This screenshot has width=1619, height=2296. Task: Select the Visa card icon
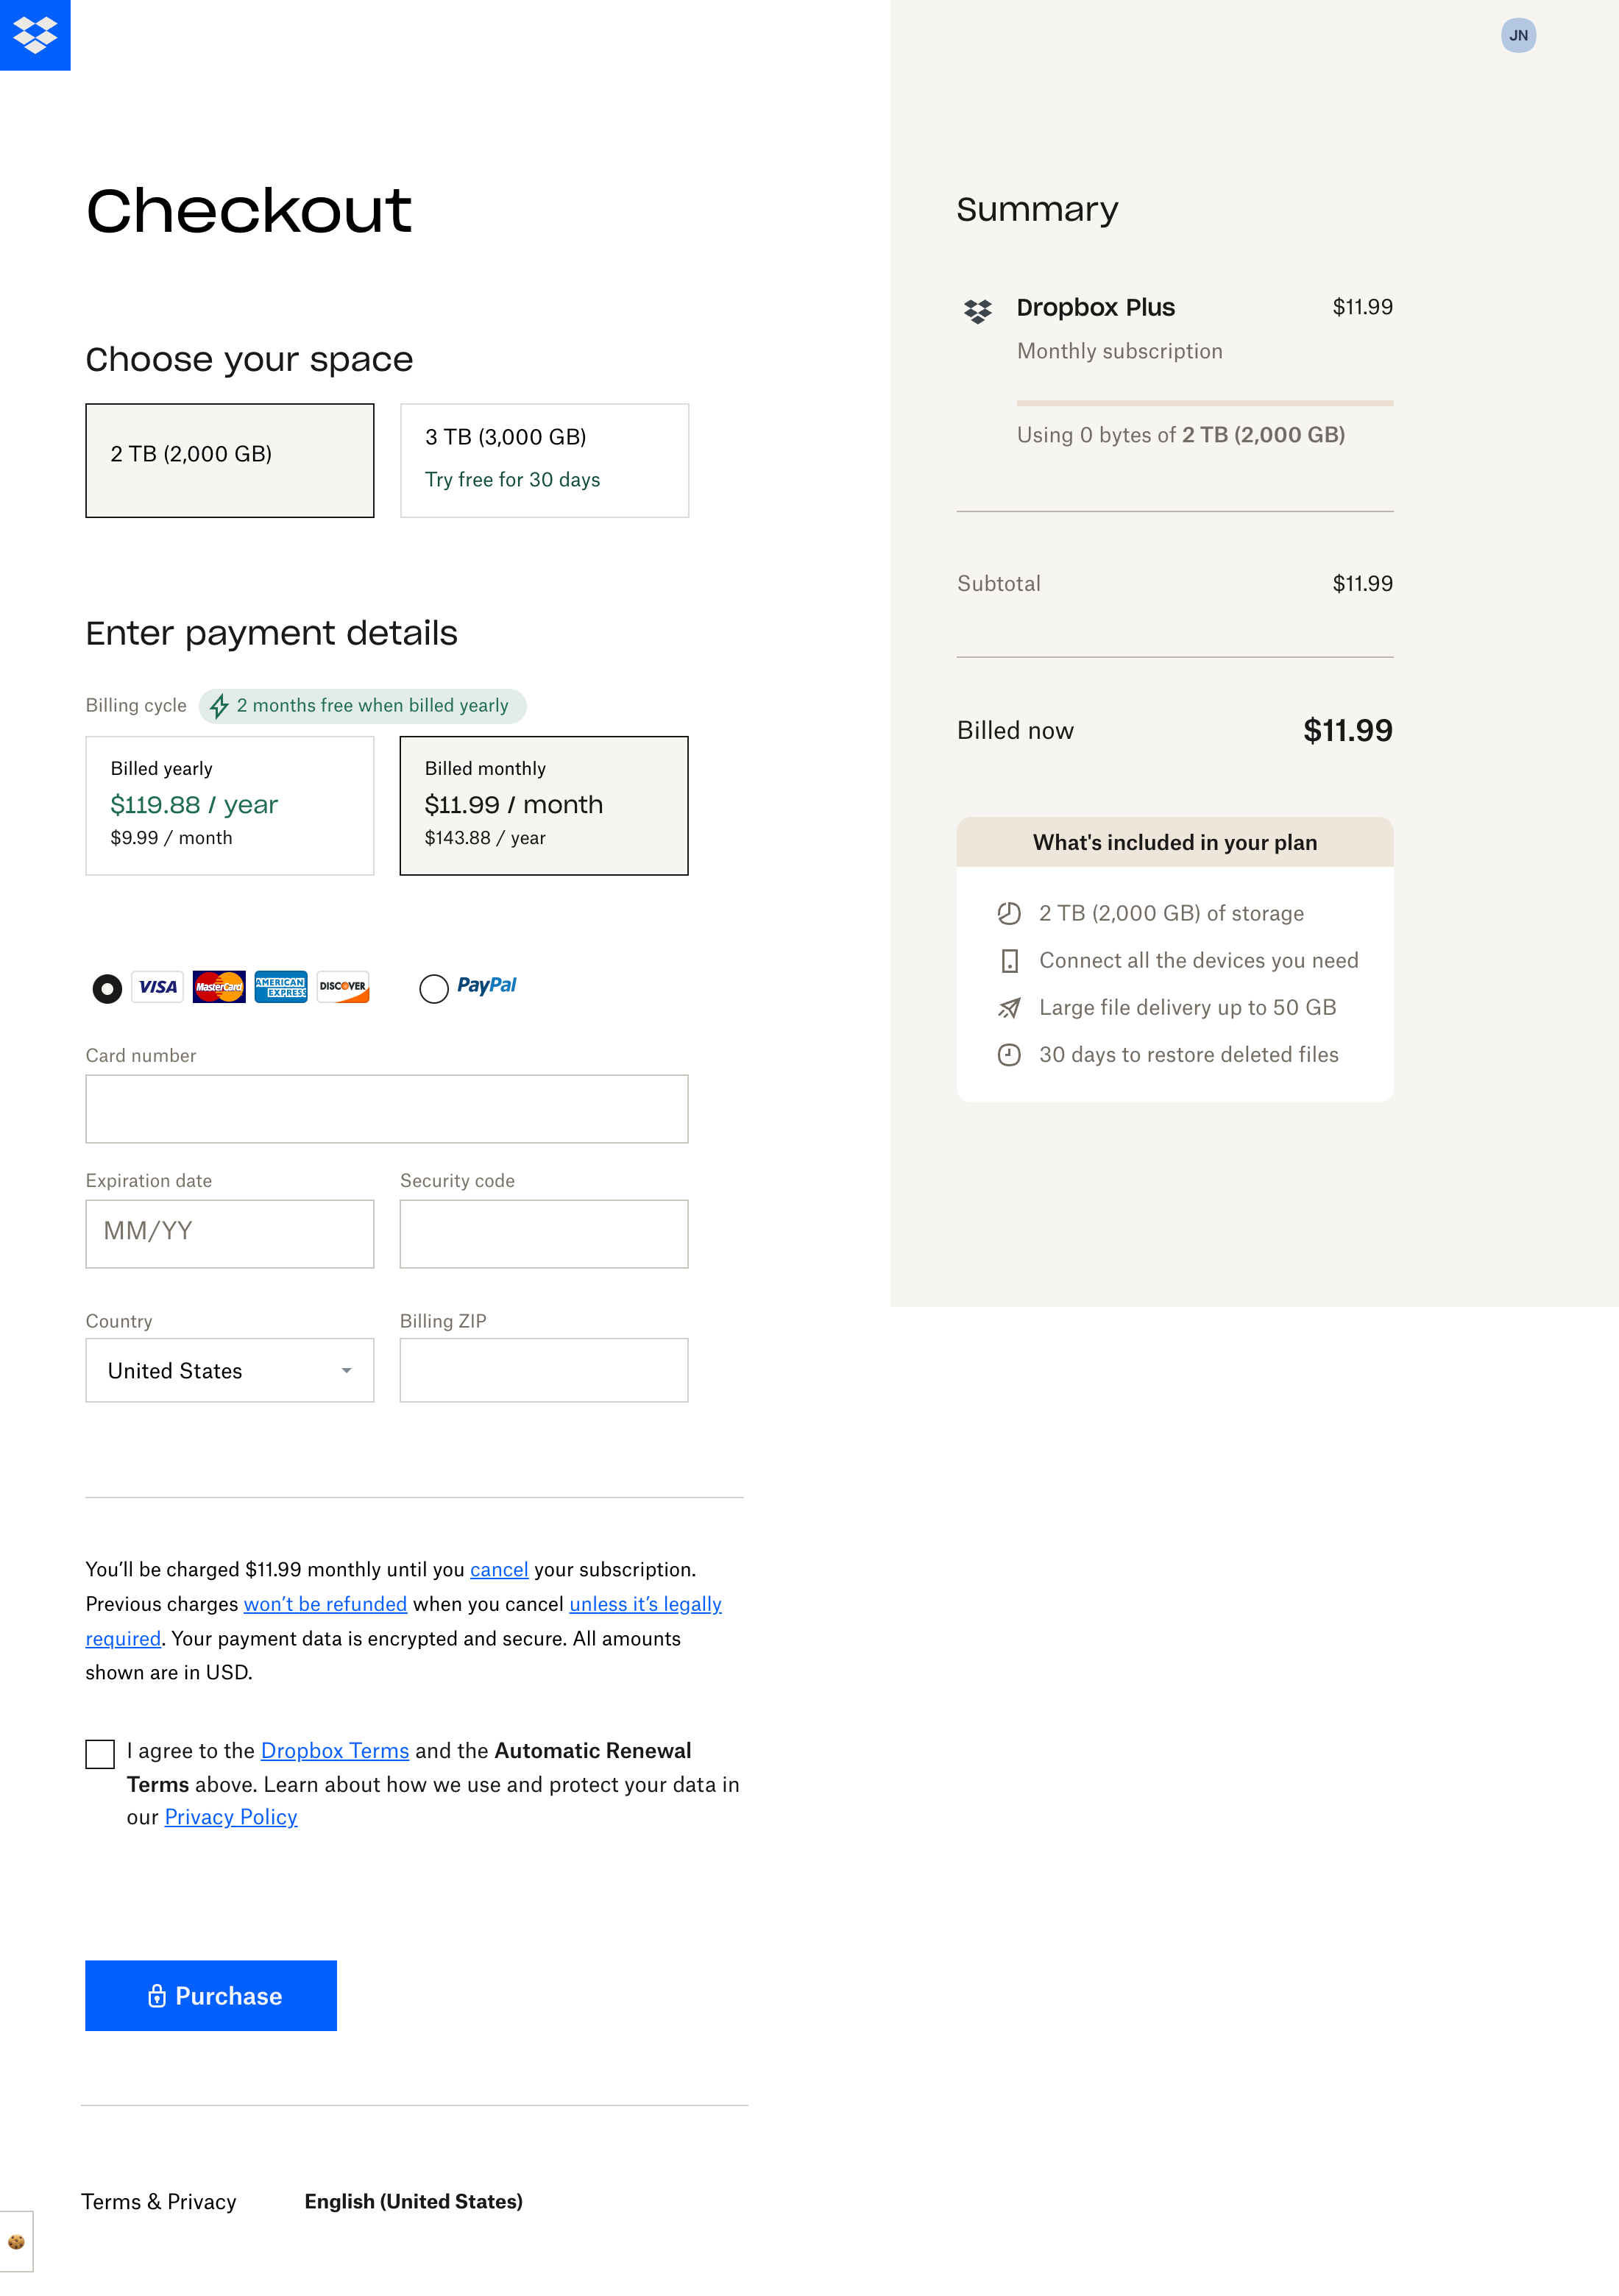(157, 987)
